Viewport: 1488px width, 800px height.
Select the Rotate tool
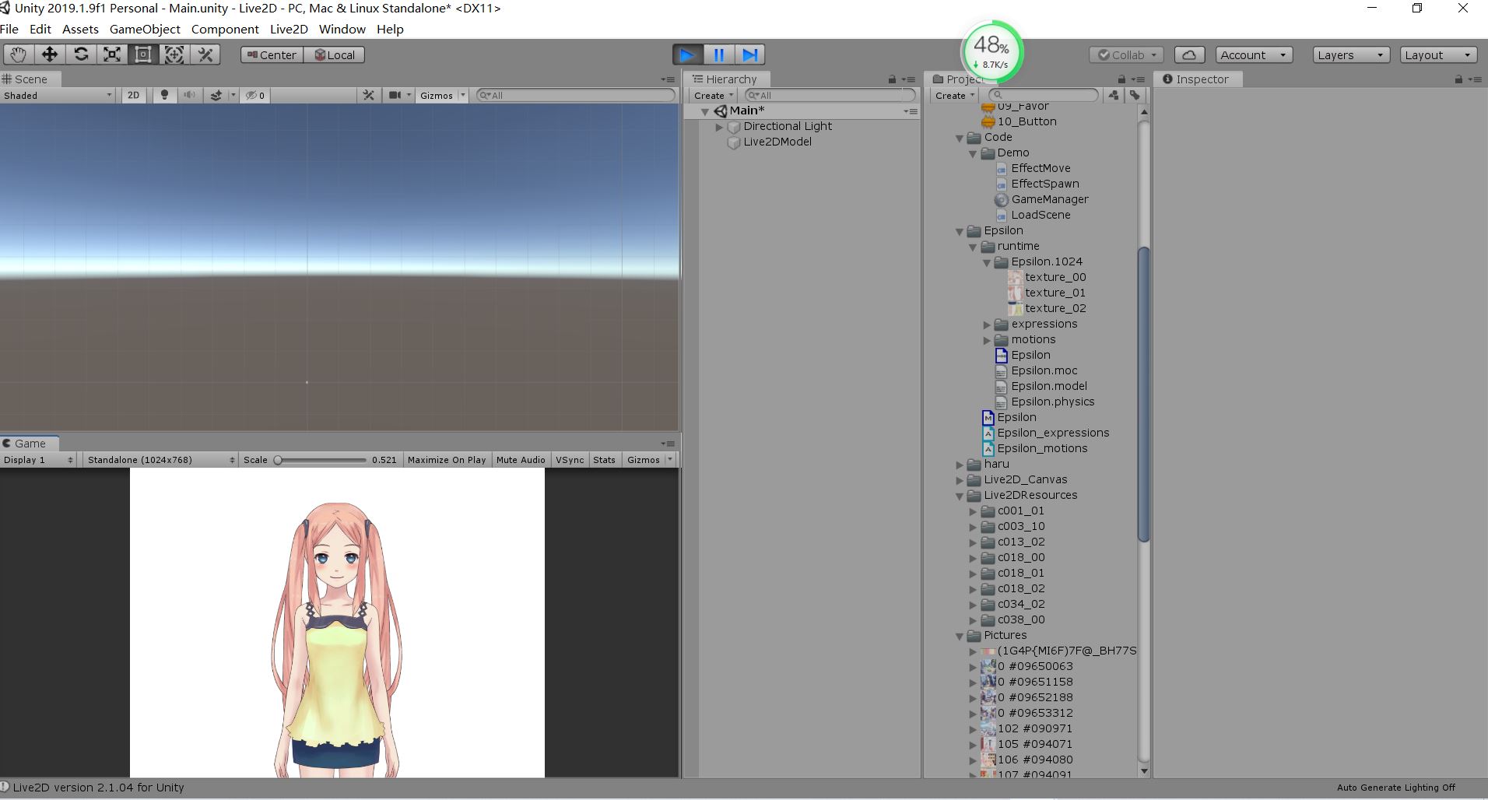[81, 54]
